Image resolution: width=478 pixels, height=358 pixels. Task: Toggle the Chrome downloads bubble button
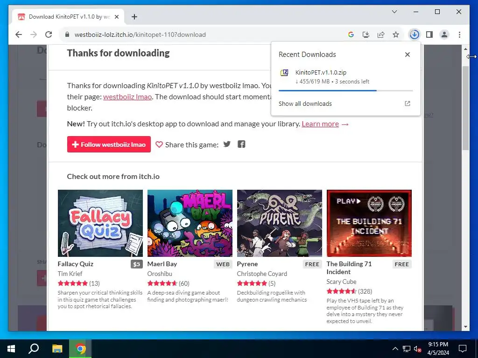pyautogui.click(x=415, y=34)
